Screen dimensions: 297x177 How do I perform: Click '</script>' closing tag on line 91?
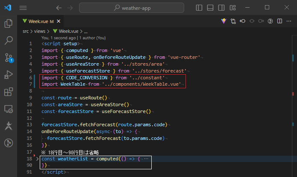tap(54, 172)
